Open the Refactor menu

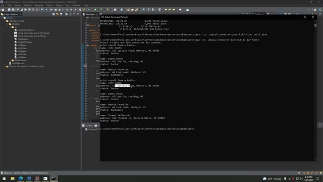click(x=28, y=6)
